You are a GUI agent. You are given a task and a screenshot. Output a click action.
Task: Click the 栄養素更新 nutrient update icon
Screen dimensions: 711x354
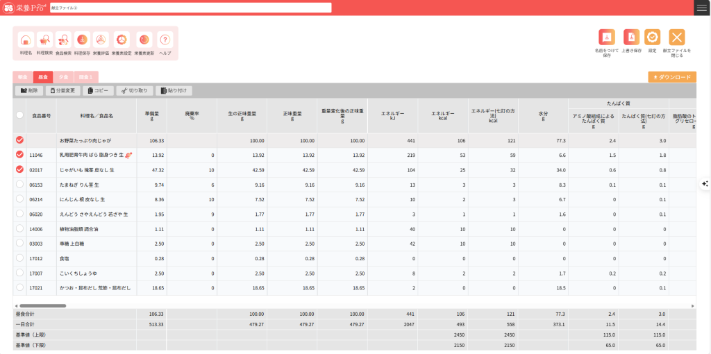(x=144, y=40)
